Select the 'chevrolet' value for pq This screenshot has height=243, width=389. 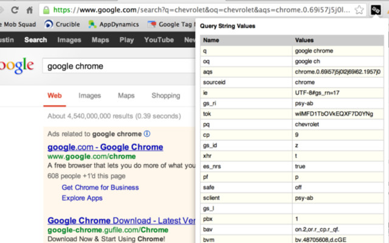307,124
